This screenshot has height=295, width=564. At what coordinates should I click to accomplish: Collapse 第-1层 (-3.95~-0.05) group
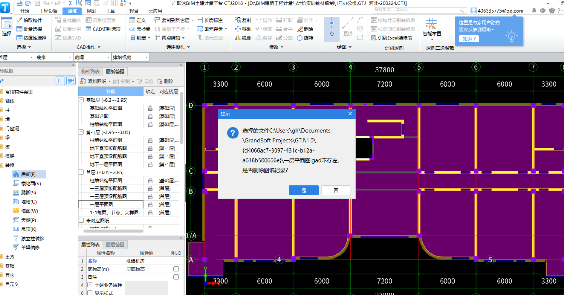82,132
